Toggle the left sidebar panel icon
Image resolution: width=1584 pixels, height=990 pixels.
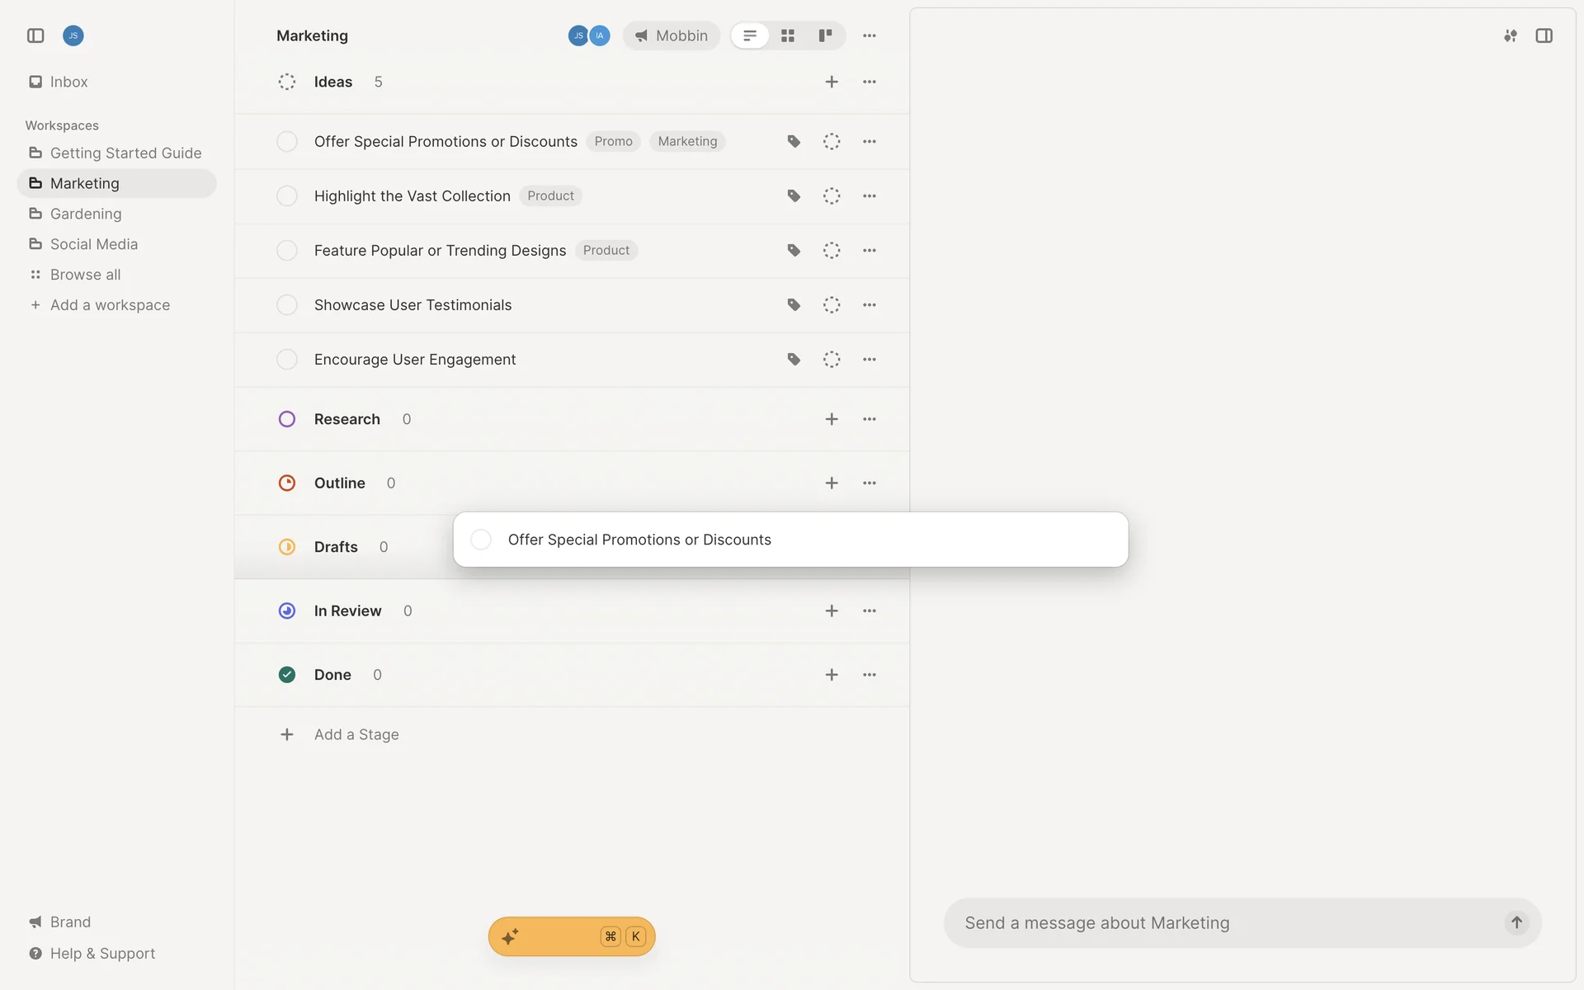tap(35, 35)
